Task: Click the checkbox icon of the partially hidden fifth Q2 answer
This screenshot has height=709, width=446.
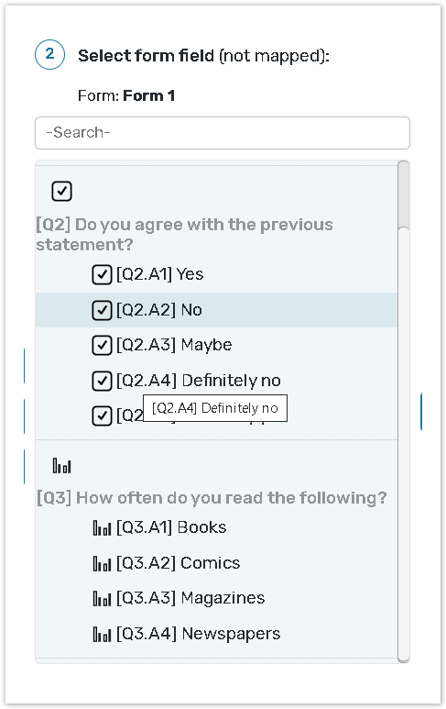Action: tap(102, 416)
